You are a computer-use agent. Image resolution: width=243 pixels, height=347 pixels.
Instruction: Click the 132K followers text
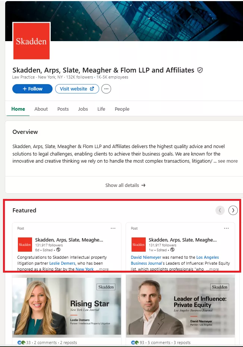pos(80,77)
